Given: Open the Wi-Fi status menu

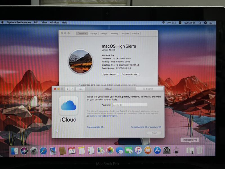Looking at the screenshot, I should (163, 23).
